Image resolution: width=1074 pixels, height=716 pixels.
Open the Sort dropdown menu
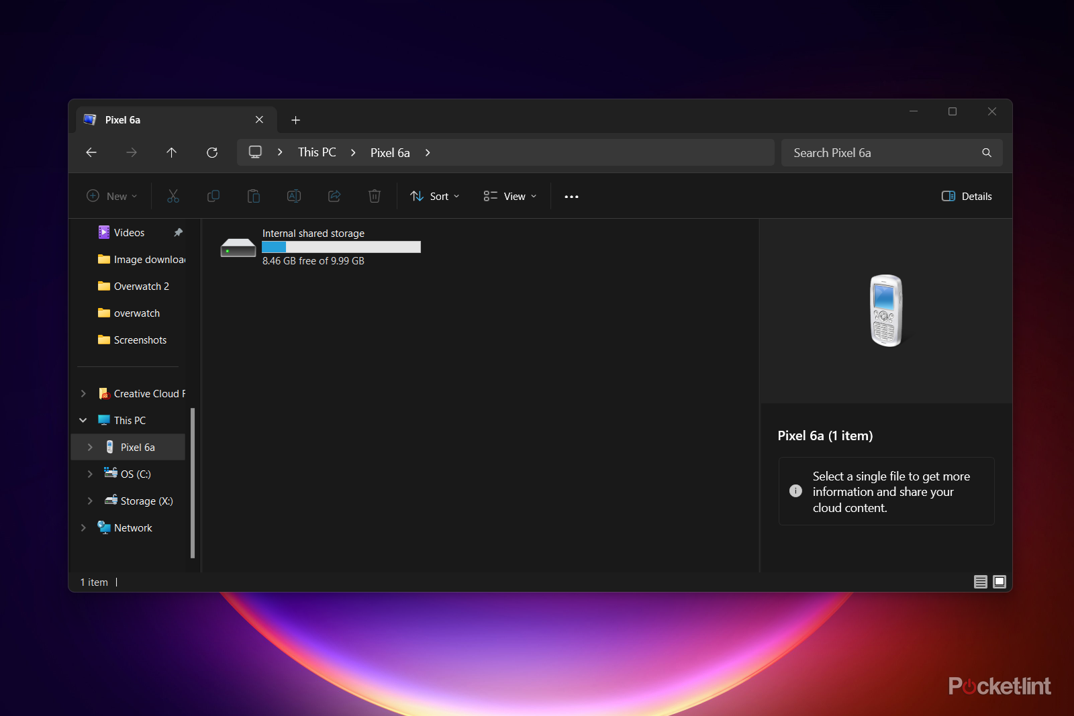pos(435,196)
